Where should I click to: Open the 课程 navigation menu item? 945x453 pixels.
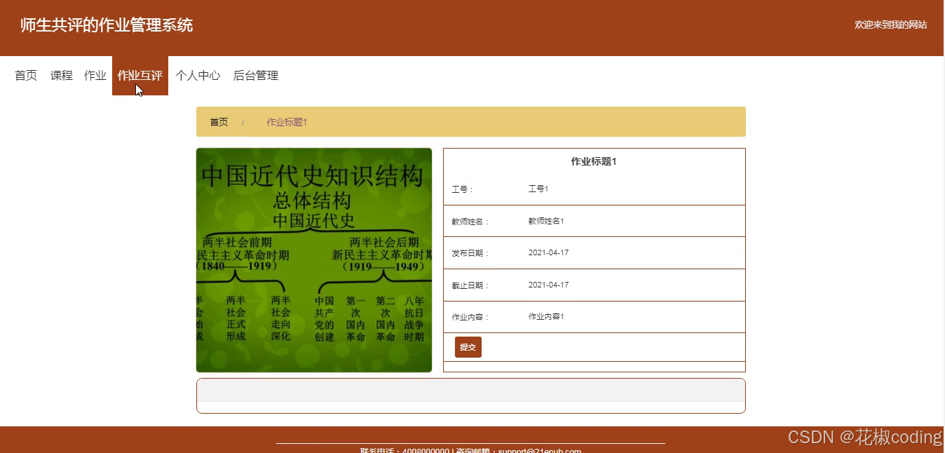tap(61, 75)
